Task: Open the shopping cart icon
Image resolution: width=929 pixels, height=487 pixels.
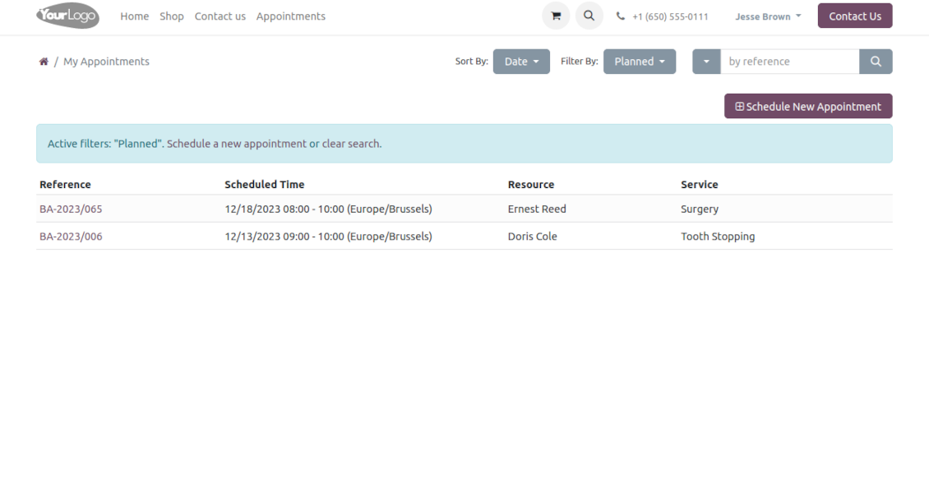Action: 556,16
